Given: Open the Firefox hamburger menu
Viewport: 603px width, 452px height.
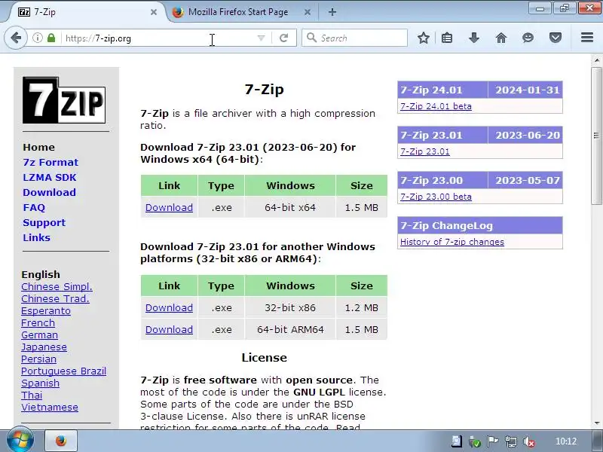Looking at the screenshot, I should 587,37.
